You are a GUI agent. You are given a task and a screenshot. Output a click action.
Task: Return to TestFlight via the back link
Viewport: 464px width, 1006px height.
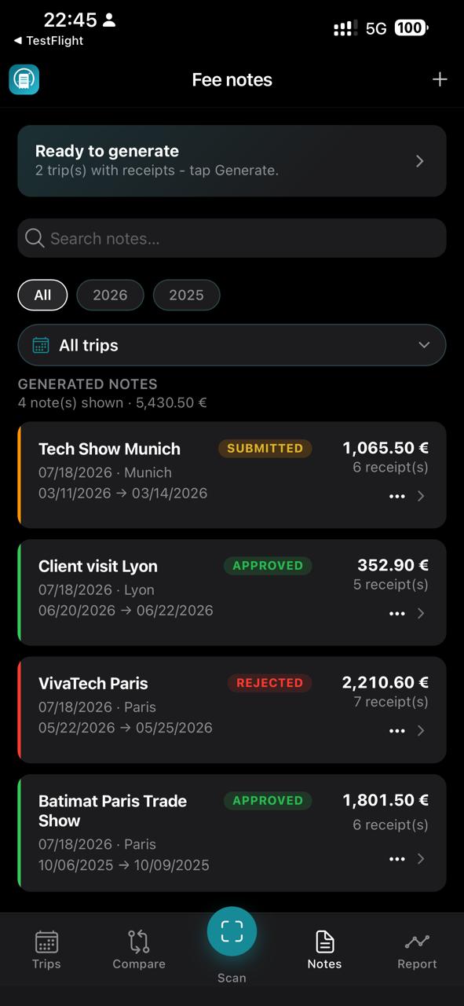point(49,41)
